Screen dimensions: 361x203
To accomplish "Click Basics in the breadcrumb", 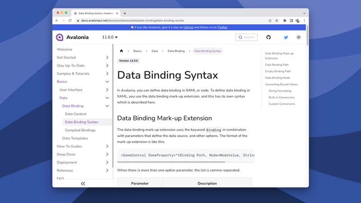I will click(x=138, y=51).
